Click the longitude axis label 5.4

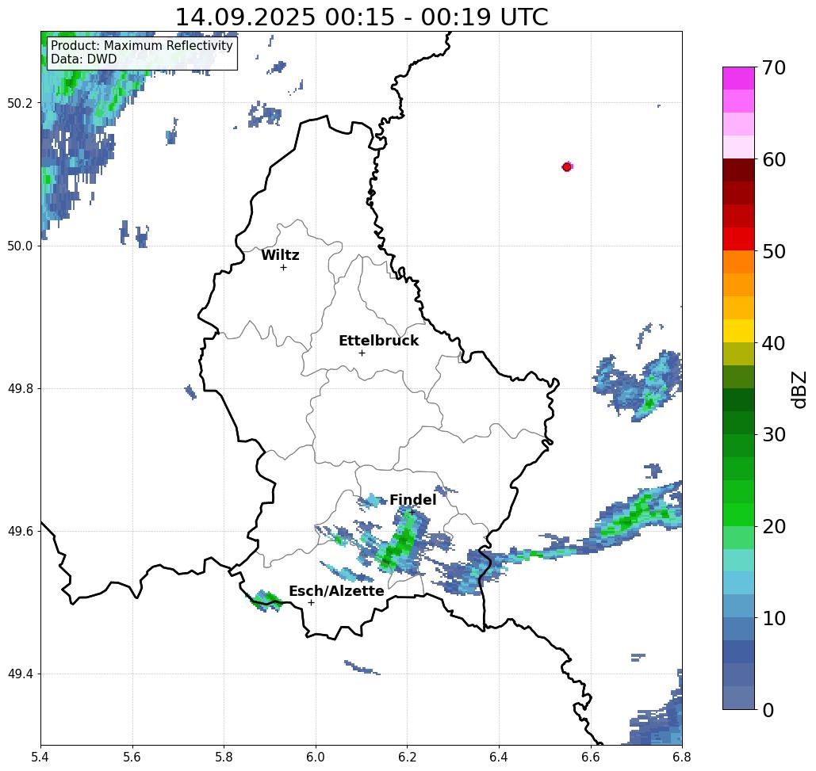pos(40,757)
